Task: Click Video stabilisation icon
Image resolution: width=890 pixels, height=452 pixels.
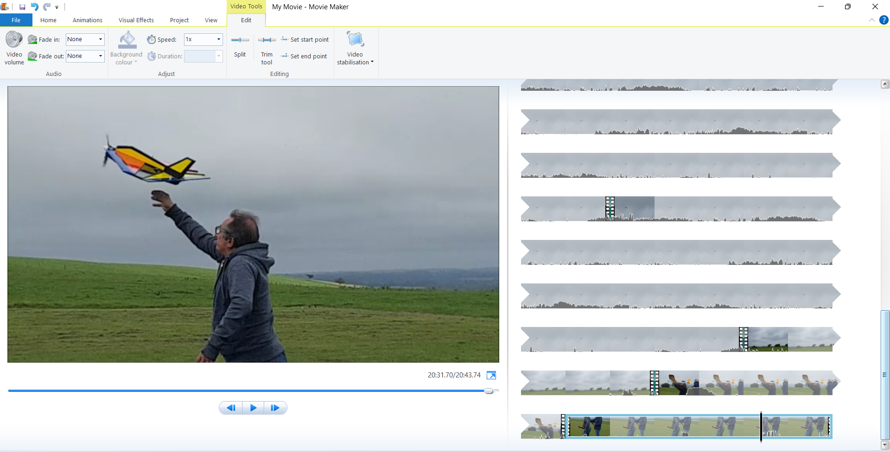Action: [355, 40]
